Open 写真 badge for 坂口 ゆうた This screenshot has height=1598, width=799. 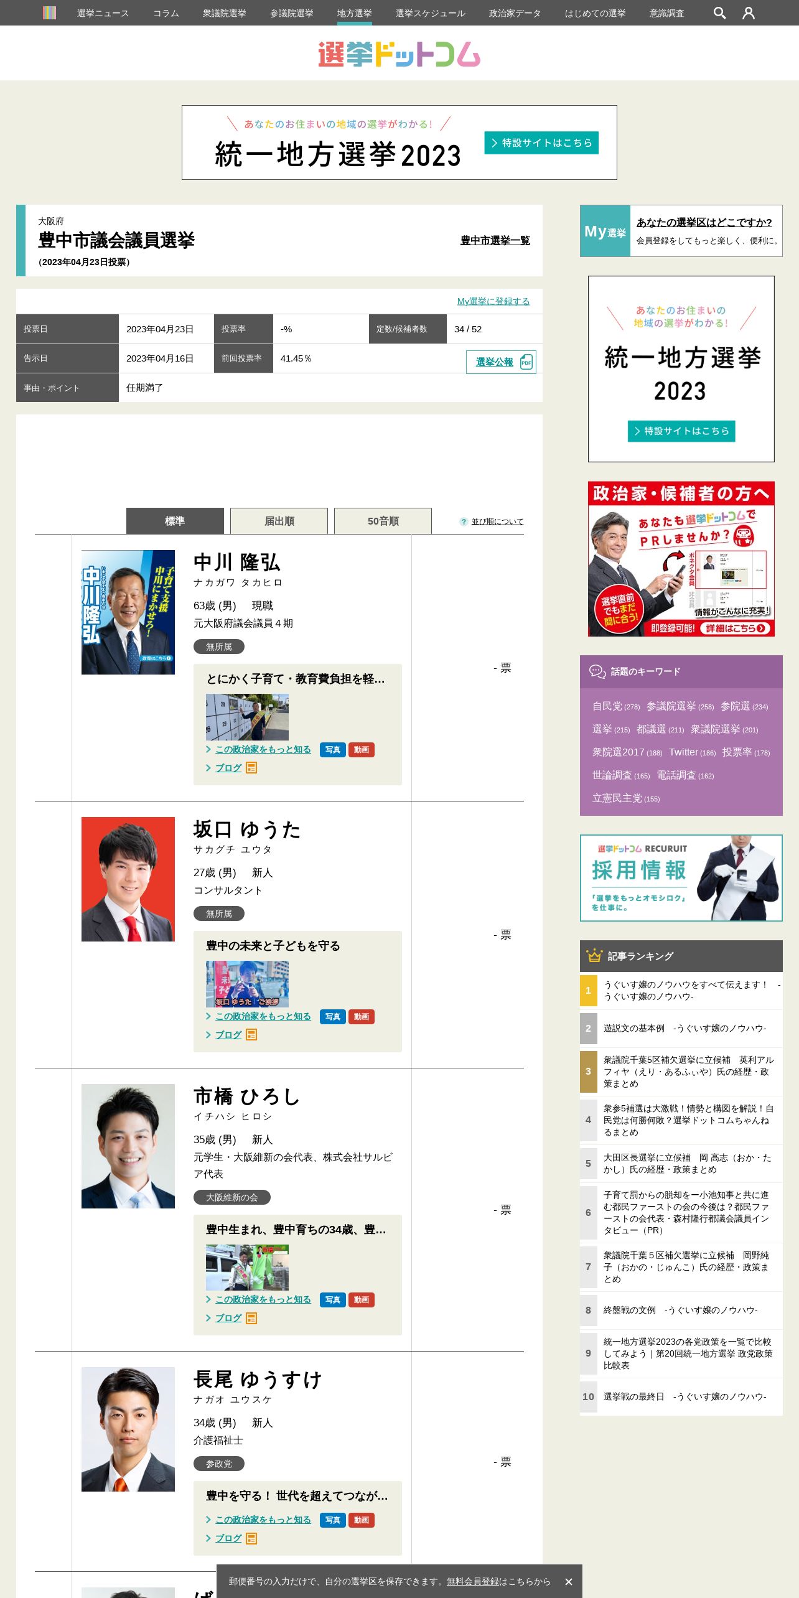click(333, 1017)
